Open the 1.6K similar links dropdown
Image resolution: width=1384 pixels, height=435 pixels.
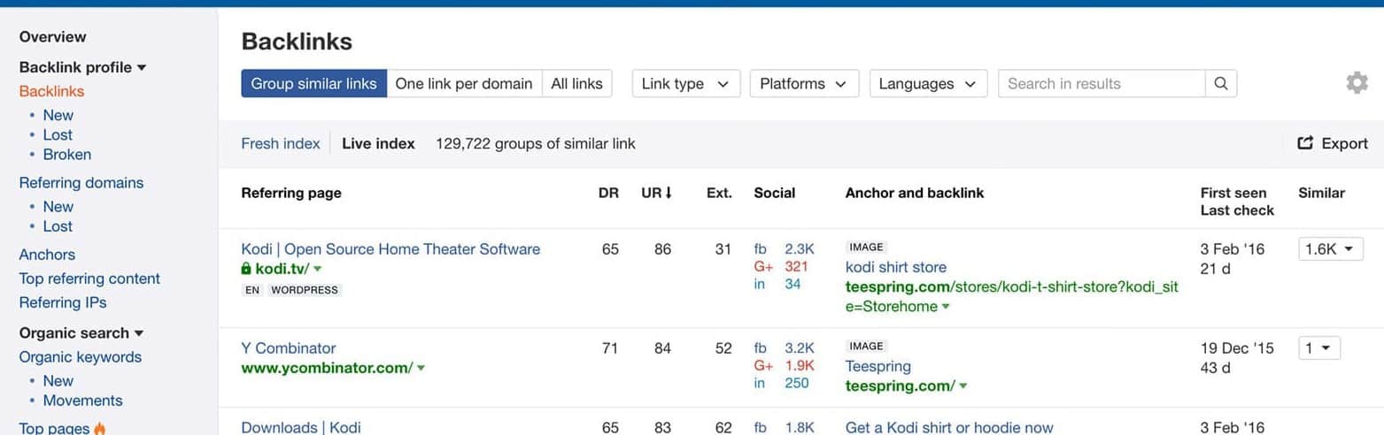[1331, 249]
